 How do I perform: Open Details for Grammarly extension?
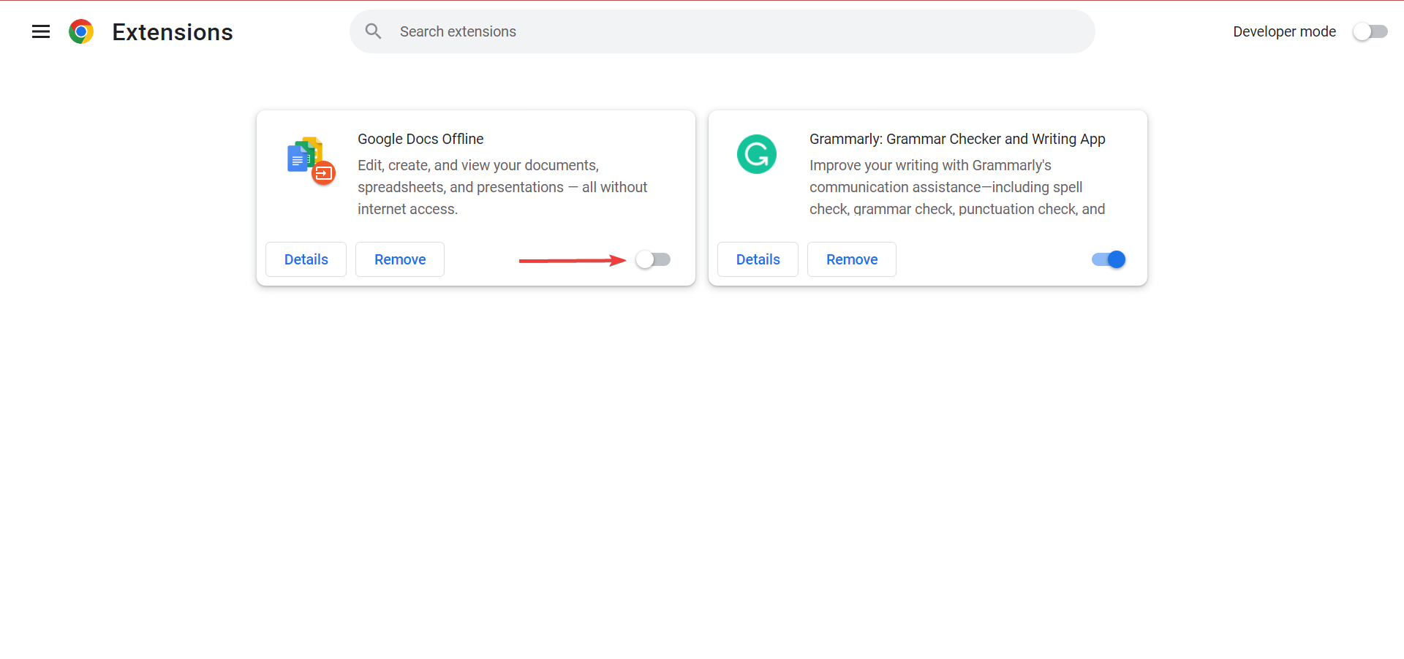pos(758,259)
